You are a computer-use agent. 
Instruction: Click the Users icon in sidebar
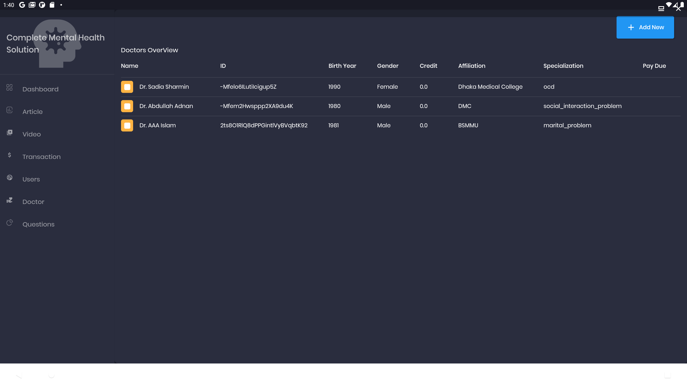click(x=9, y=177)
